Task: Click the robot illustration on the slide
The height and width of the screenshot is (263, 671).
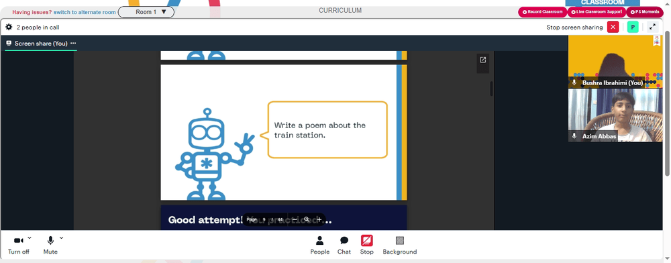Action: tap(215, 154)
